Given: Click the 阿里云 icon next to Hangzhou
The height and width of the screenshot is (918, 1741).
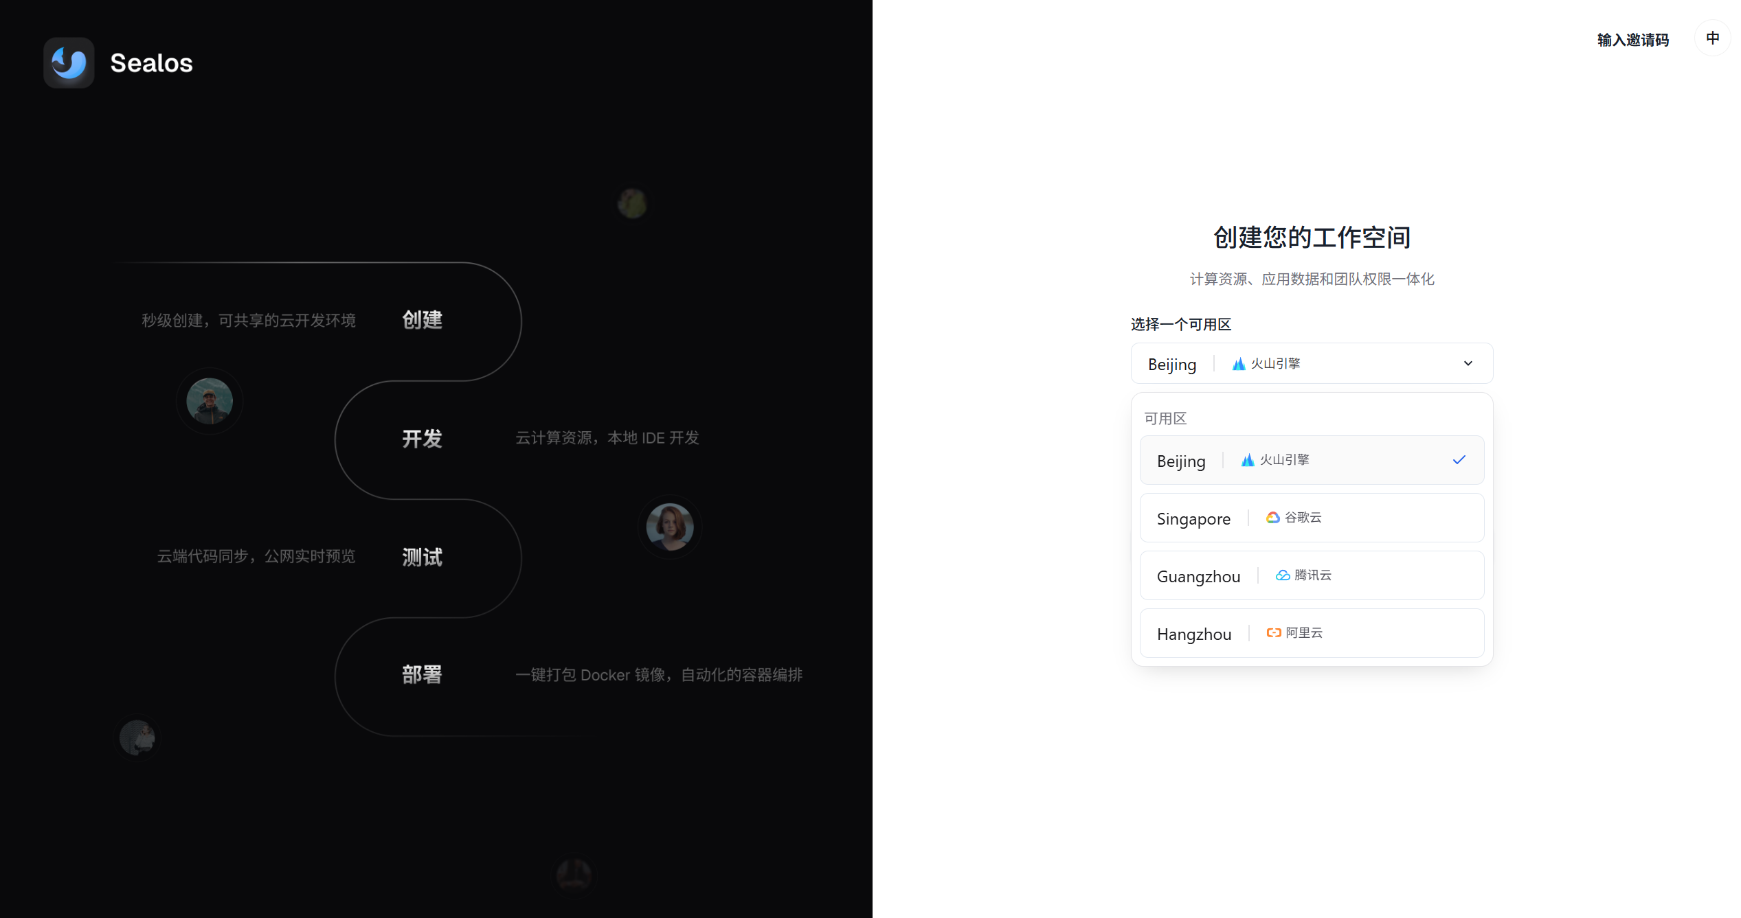Looking at the screenshot, I should pos(1272,632).
